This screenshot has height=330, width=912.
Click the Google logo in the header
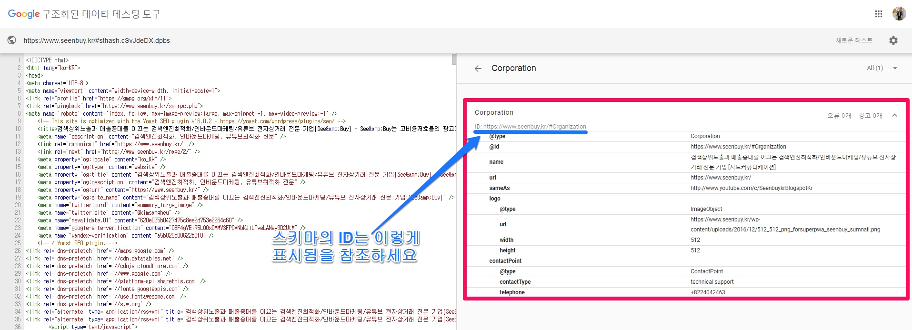(x=23, y=14)
